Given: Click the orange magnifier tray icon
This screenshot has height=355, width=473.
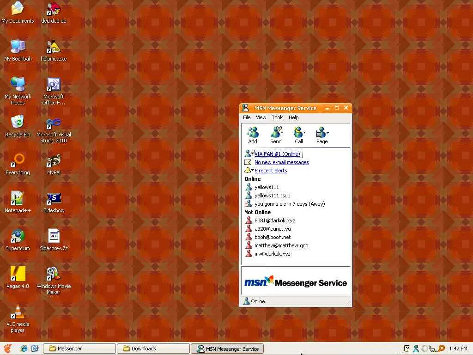Looking at the screenshot, I should [x=441, y=349].
